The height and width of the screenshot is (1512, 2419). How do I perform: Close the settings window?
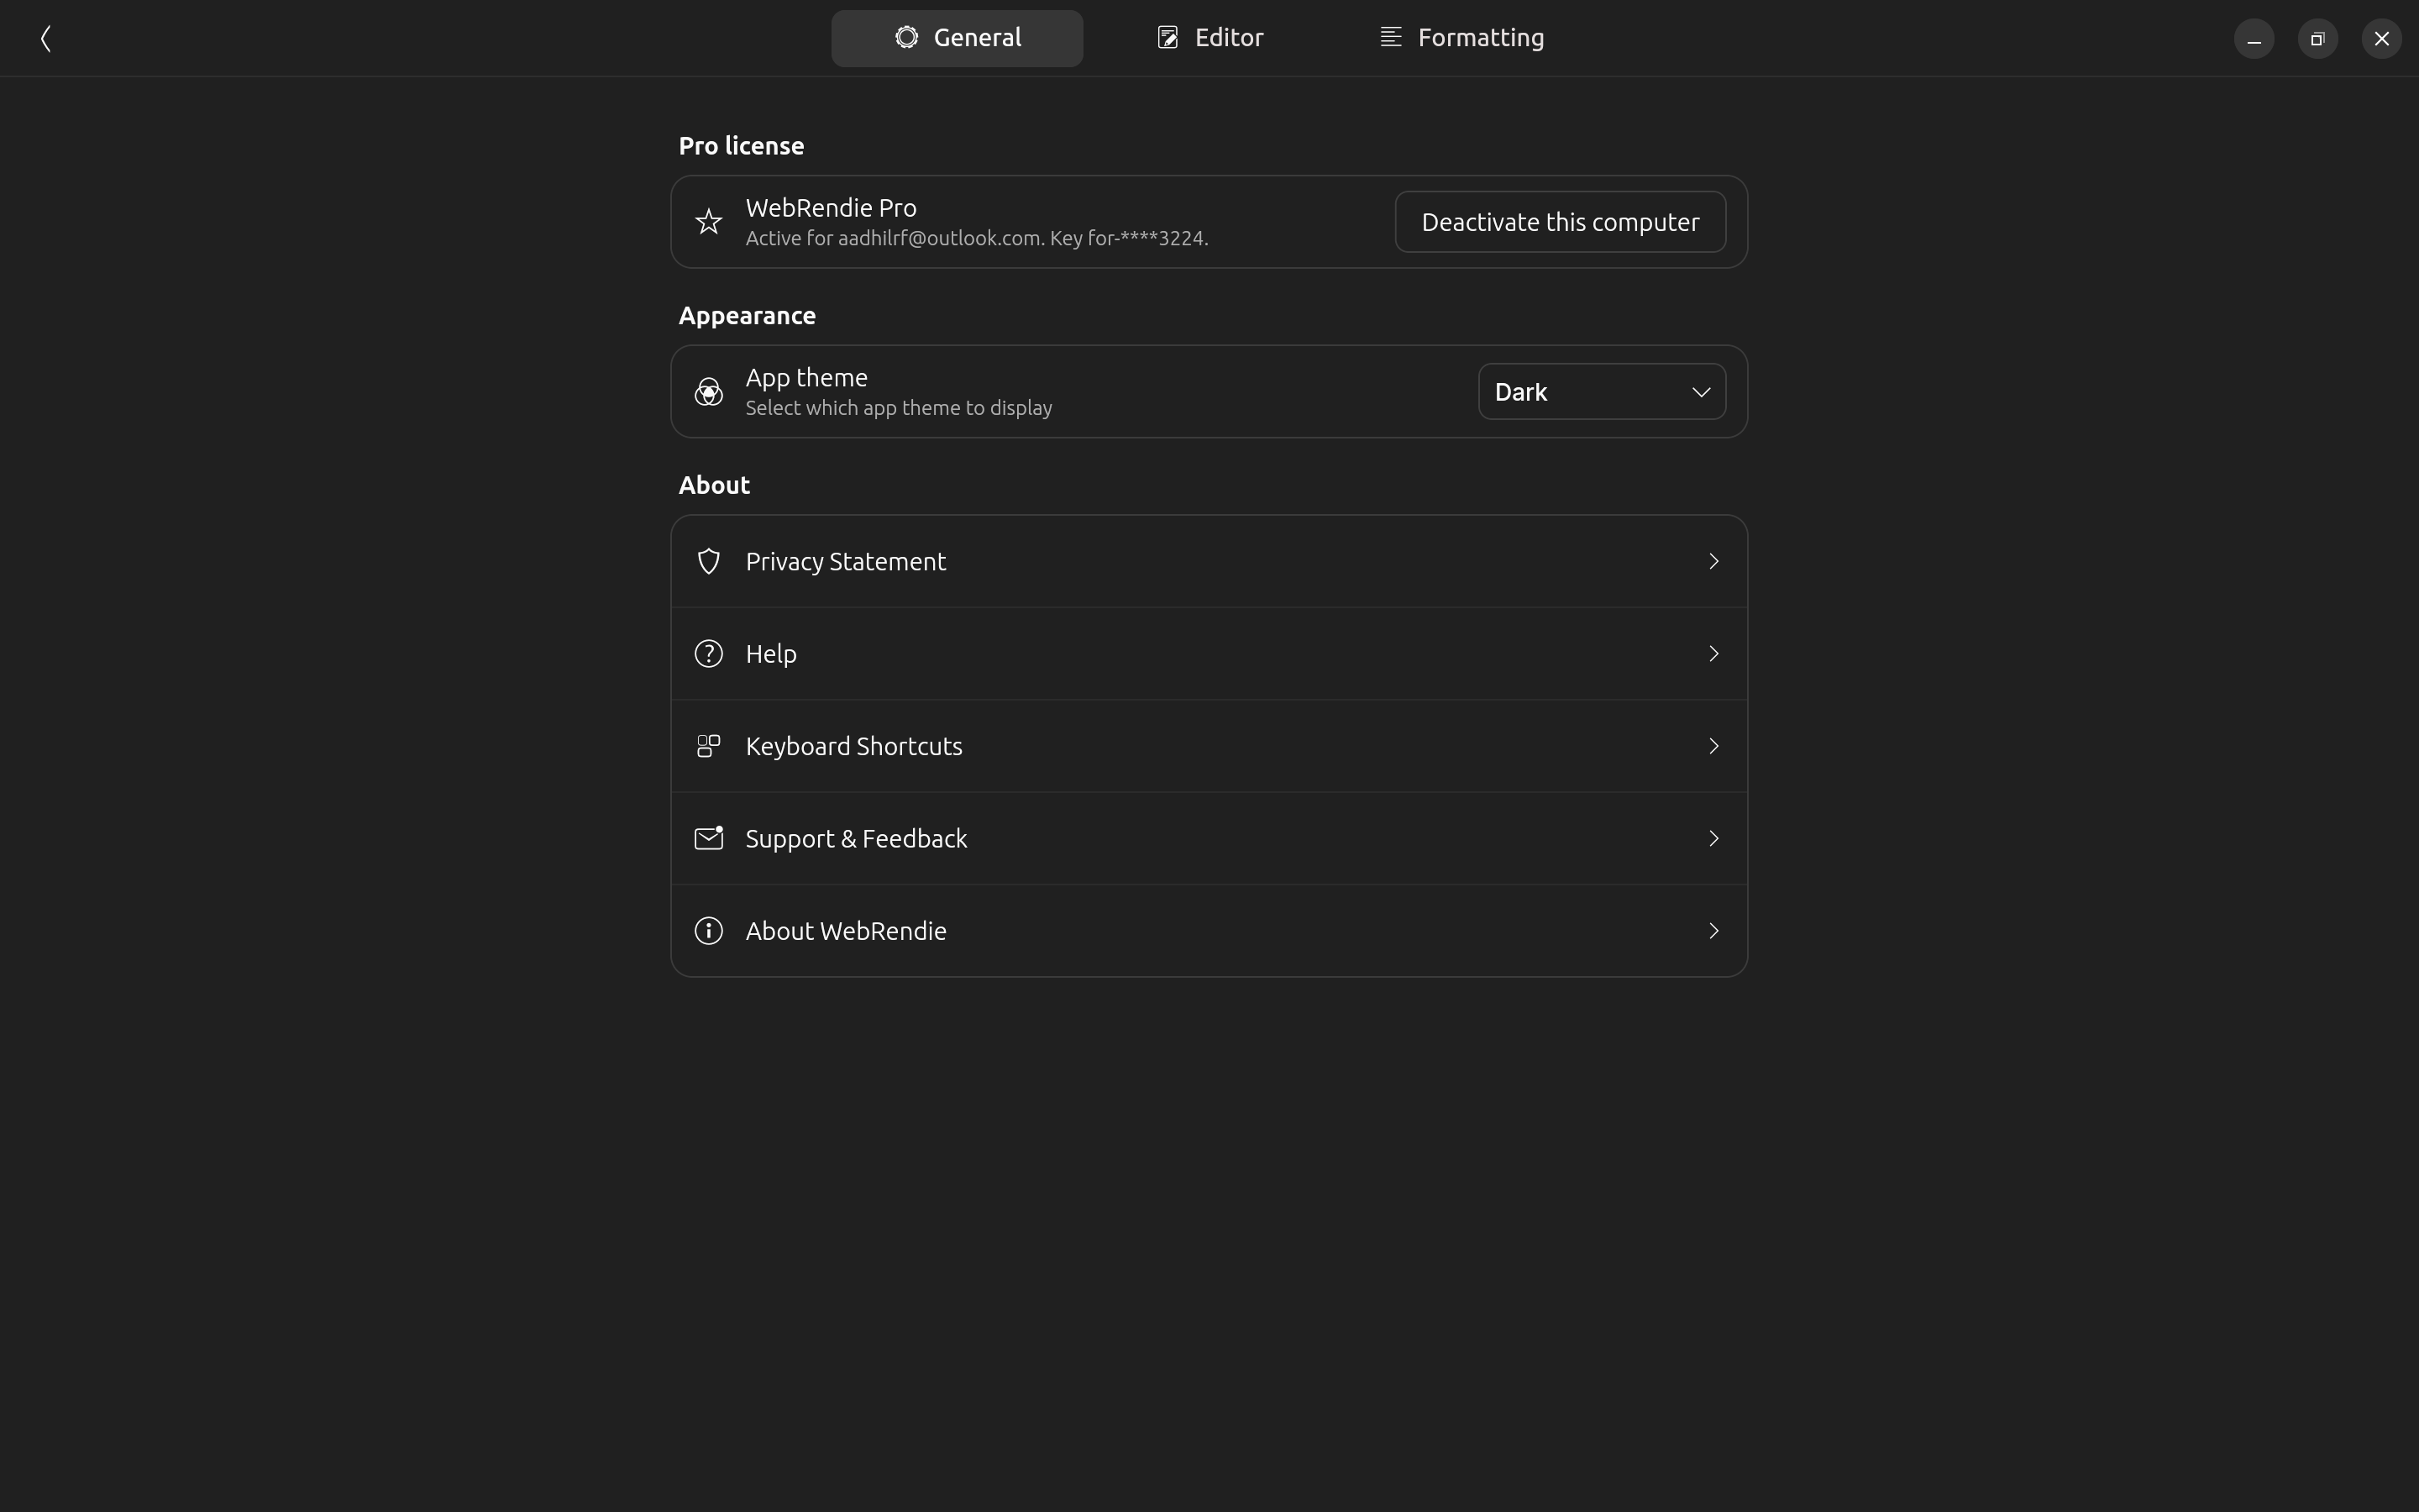point(2382,39)
